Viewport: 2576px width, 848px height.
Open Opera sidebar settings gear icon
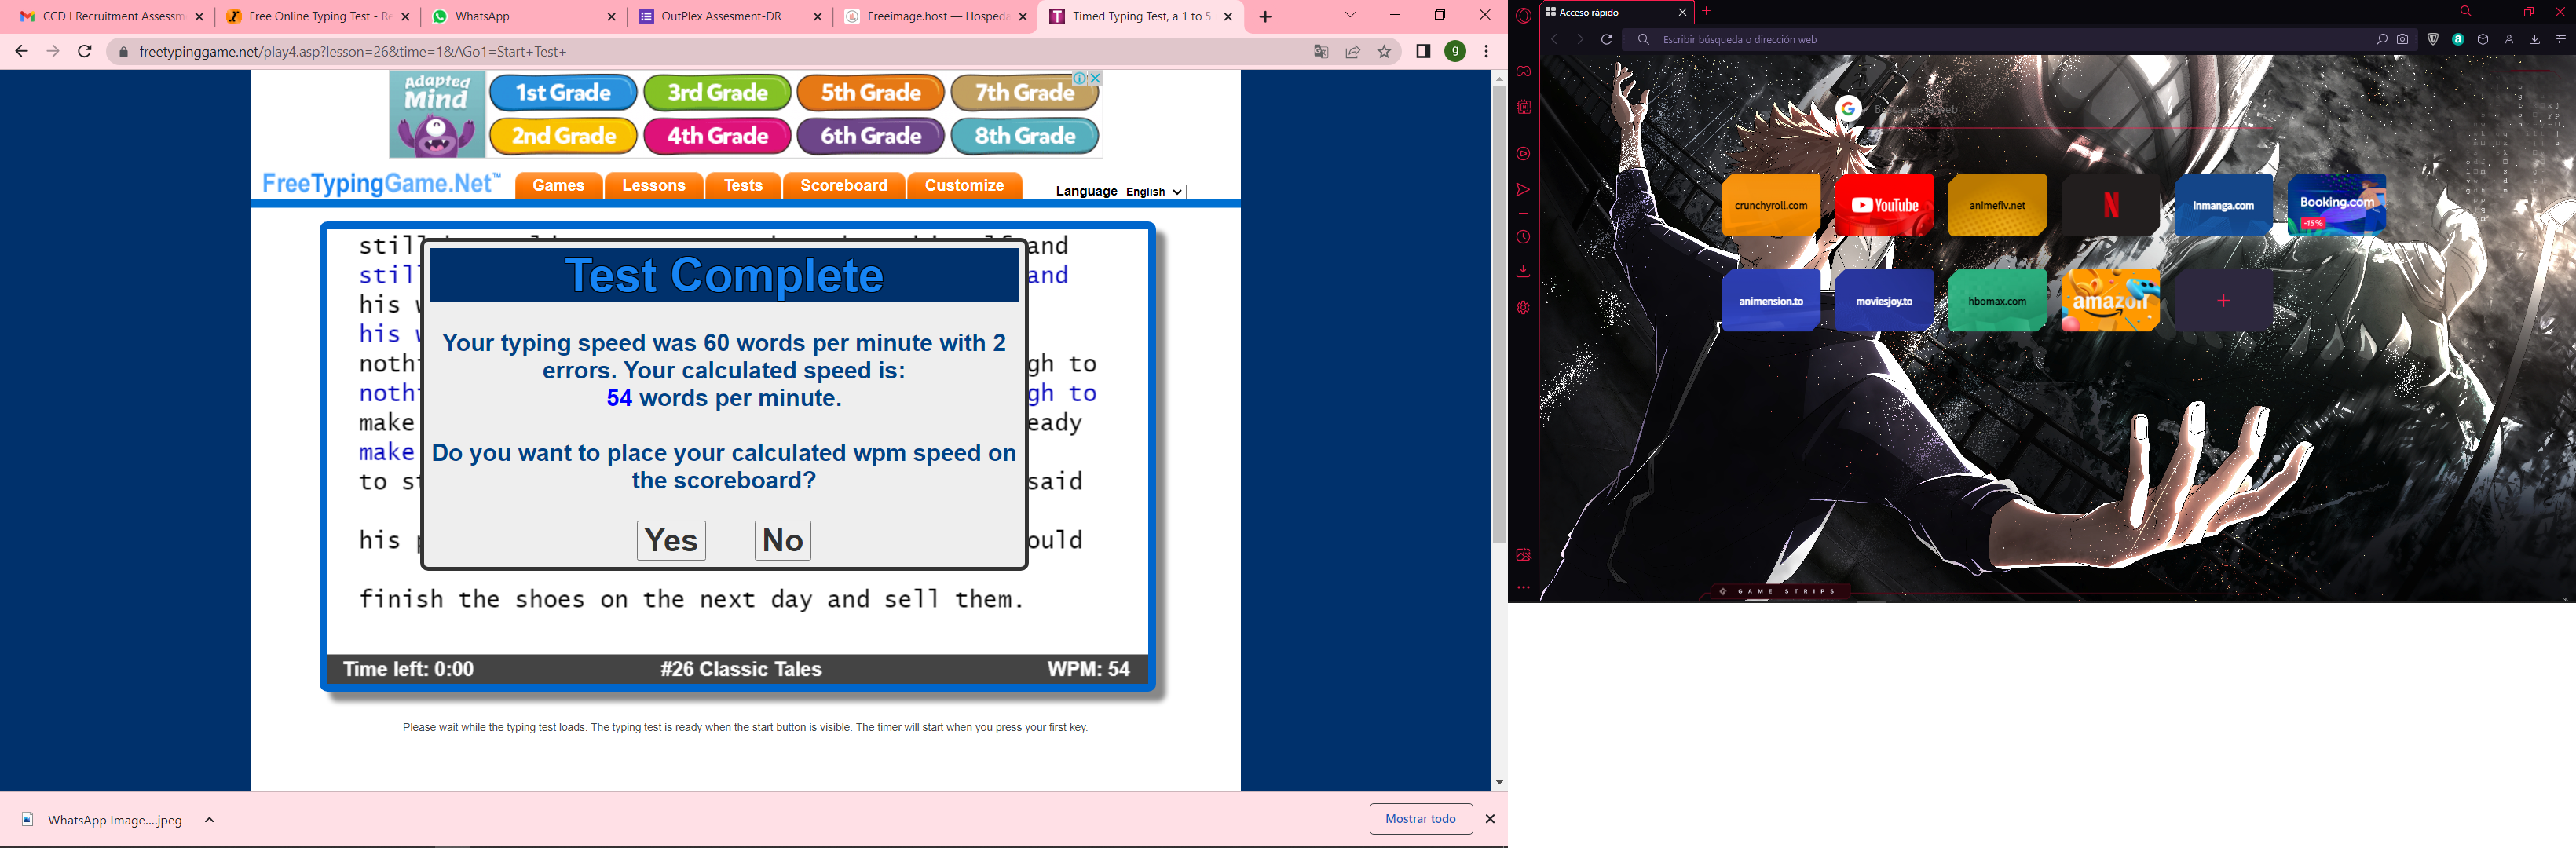click(x=1523, y=308)
